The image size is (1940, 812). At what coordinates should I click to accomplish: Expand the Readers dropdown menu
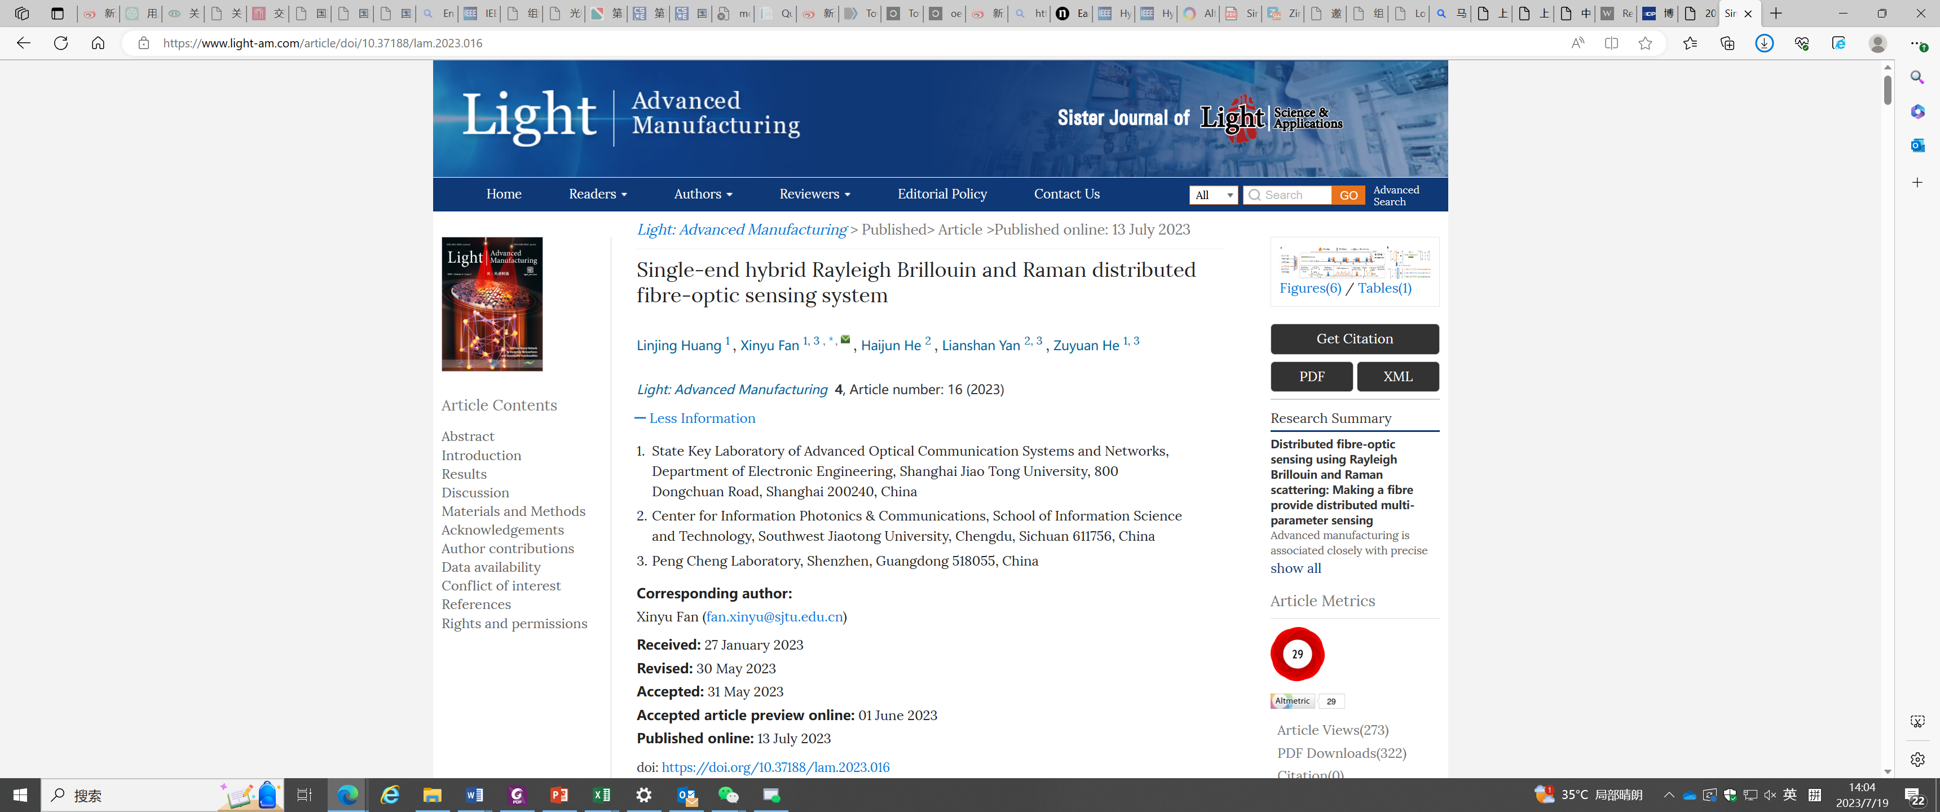click(597, 193)
